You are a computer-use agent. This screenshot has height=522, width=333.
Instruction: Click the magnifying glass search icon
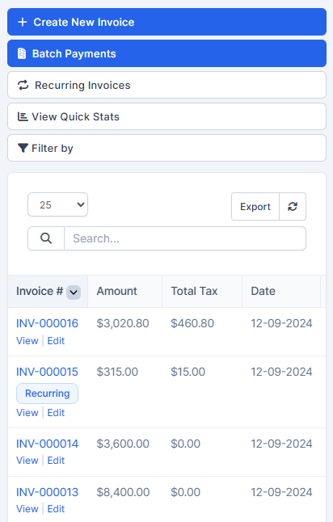tap(46, 238)
